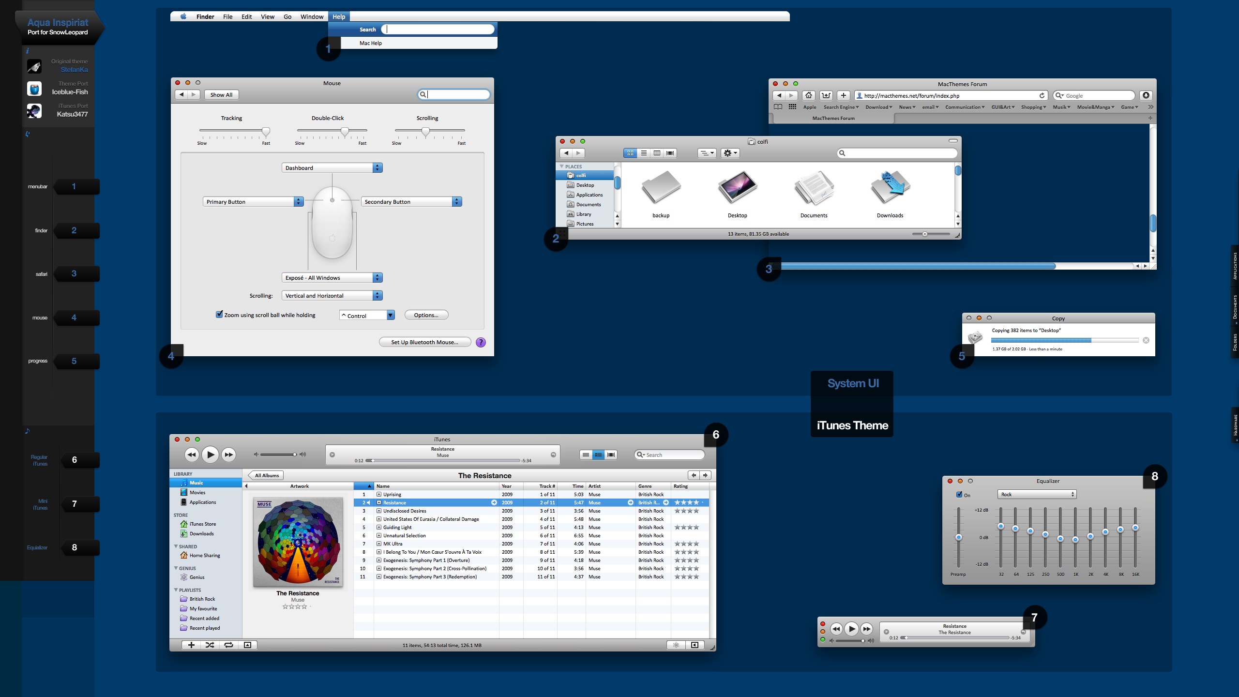This screenshot has width=1239, height=697.
Task: Open the Go menu in menu bar
Action: click(x=287, y=16)
